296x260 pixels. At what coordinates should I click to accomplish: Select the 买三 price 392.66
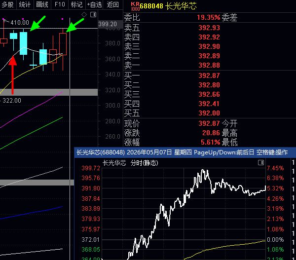point(209,94)
